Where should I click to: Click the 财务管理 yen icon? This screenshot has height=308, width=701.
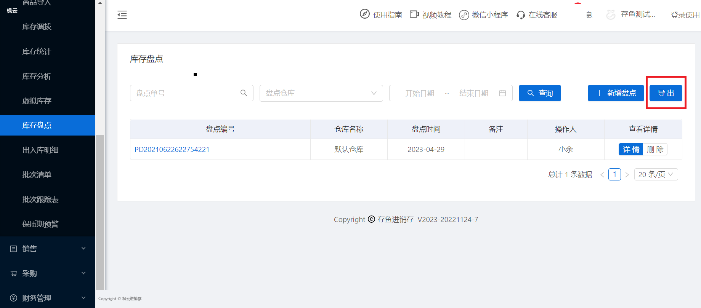[x=14, y=298]
